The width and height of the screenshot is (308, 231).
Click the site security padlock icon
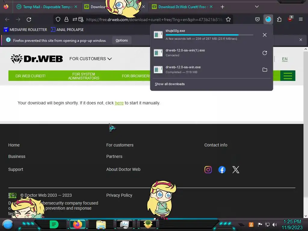(x=66, y=19)
